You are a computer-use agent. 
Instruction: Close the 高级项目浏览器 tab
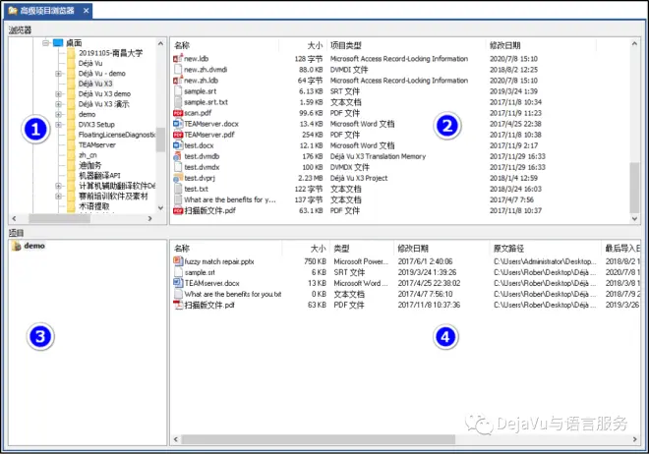point(87,11)
